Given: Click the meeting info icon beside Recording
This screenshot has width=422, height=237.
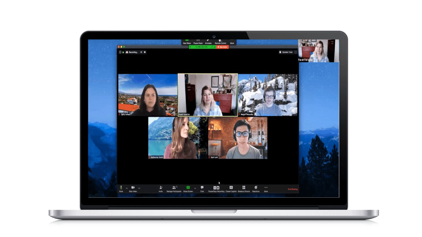Looking at the screenshot, I should point(120,52).
